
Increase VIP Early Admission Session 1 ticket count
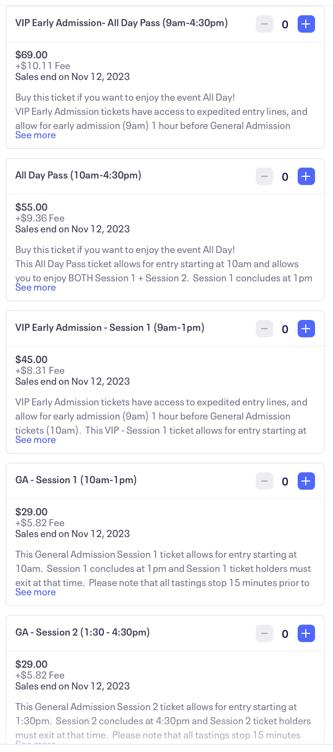coord(306,329)
